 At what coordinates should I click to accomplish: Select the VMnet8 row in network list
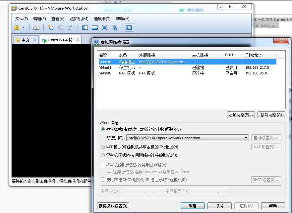[187, 73]
